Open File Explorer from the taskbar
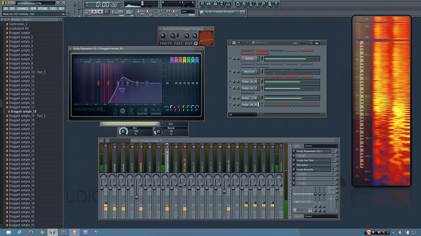Screen dimensions: 421x236 (x=9, y=232)
